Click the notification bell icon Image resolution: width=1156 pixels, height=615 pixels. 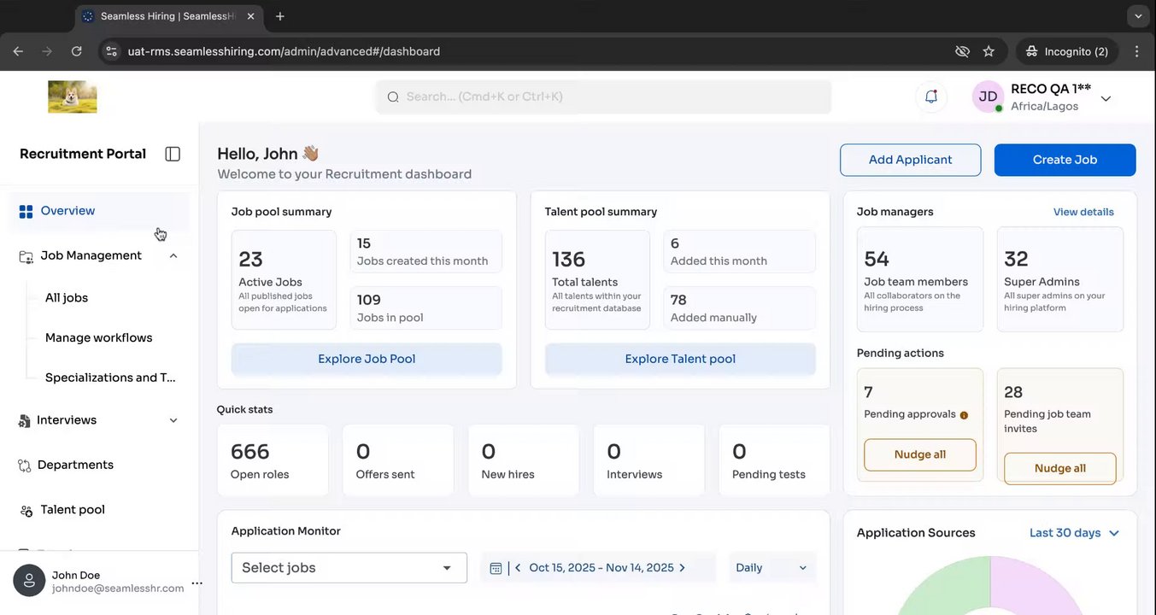tap(931, 97)
